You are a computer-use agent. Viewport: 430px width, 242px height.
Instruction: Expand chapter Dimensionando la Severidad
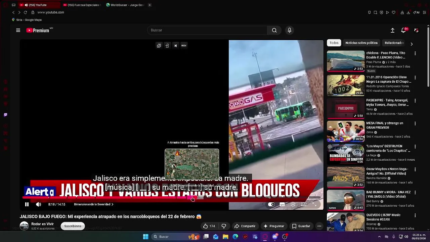coord(94,204)
